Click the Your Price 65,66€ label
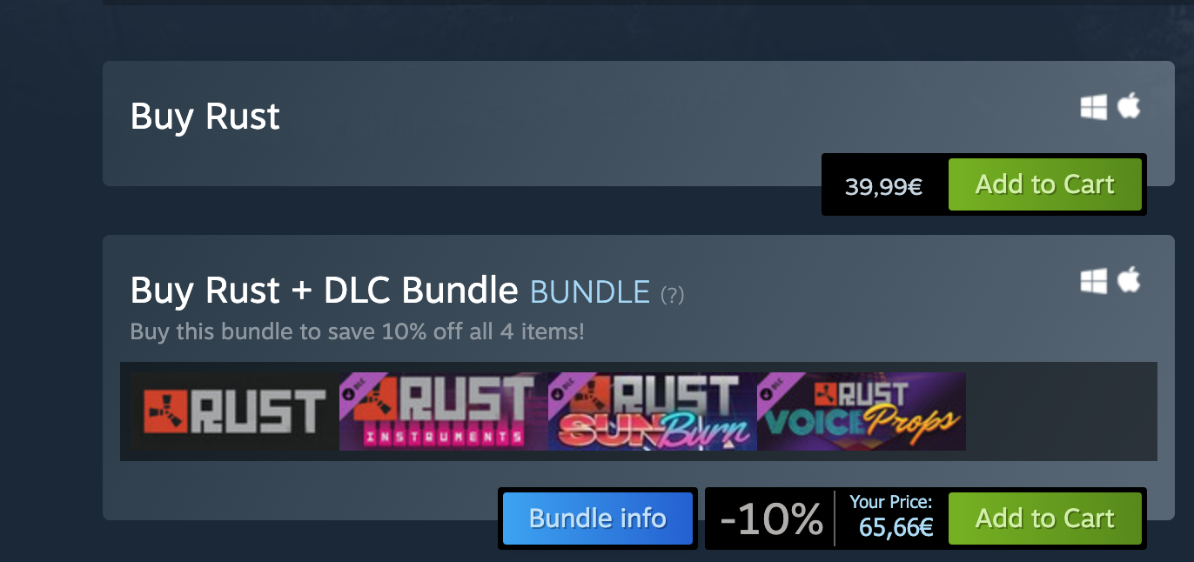1194x562 pixels. 891,517
